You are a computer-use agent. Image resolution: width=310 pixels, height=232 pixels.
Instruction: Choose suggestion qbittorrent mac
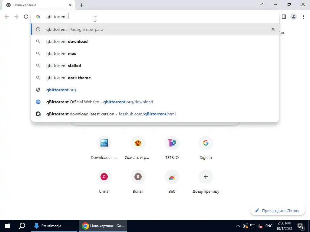(155, 53)
